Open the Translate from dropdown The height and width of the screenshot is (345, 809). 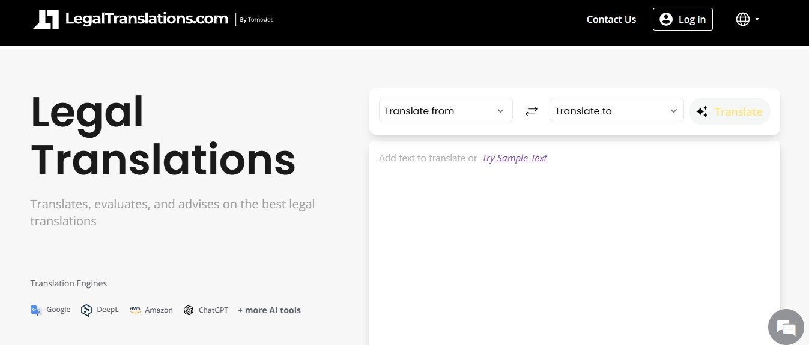445,111
